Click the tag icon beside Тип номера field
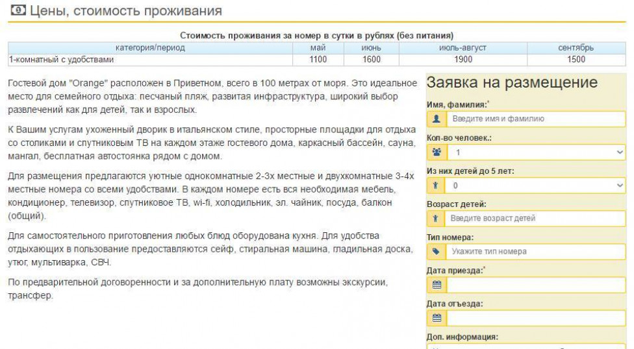This screenshot has height=349, width=634. (437, 252)
